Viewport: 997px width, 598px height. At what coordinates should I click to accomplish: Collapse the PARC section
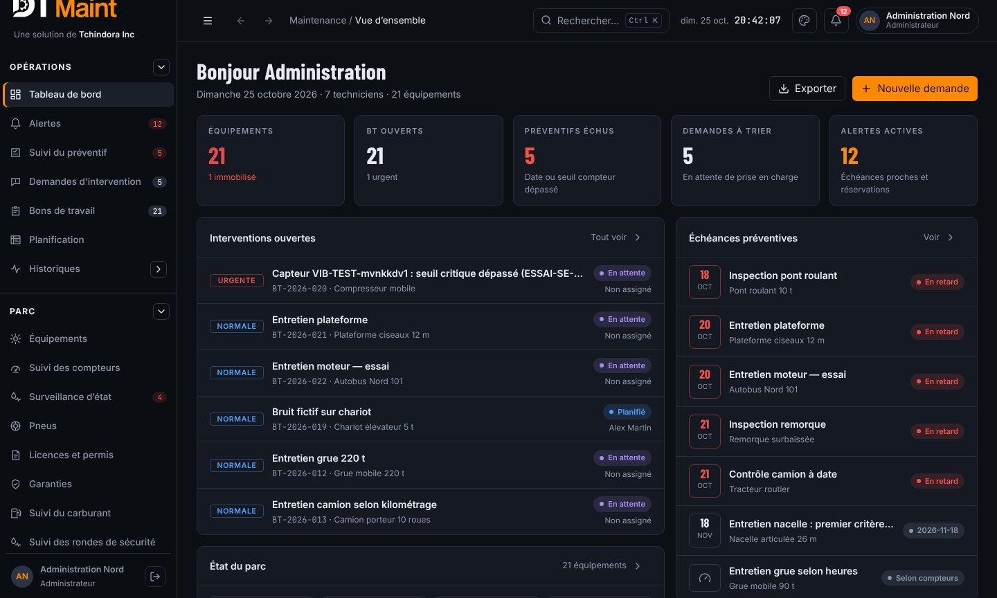(x=161, y=311)
